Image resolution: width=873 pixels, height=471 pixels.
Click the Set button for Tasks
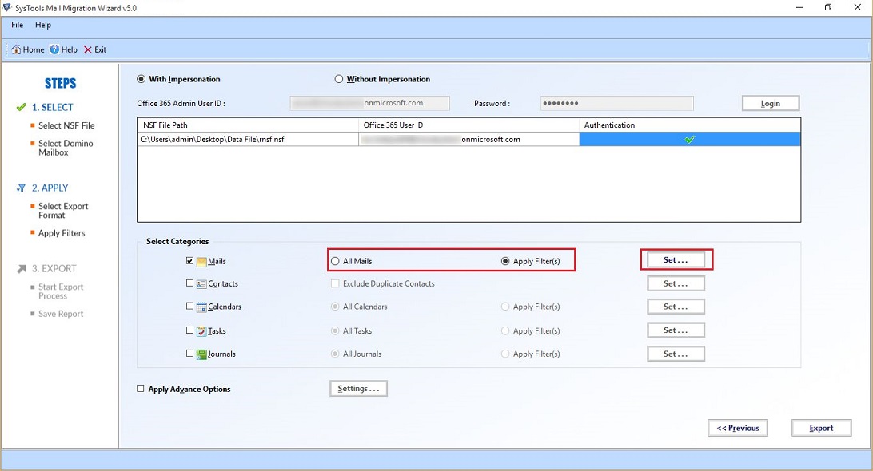676,330
